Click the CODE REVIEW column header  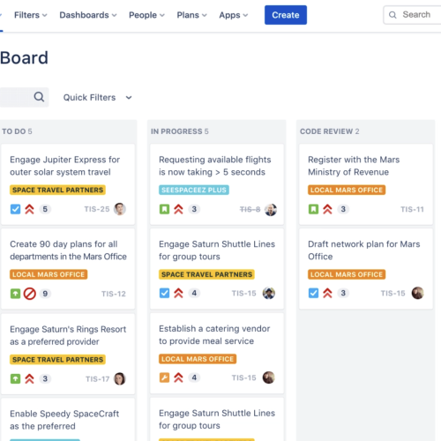(x=330, y=131)
